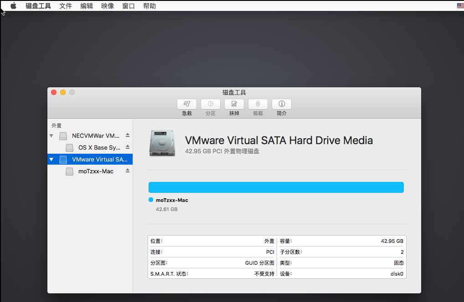Click the 容量 value 42.95 GB
Screen dimensions: 464x302
(x=392, y=241)
